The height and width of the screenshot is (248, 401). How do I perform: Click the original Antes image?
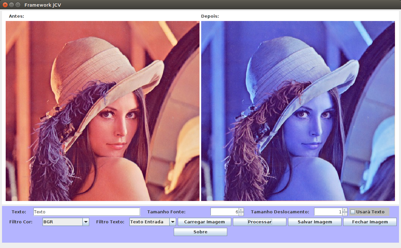tap(103, 111)
